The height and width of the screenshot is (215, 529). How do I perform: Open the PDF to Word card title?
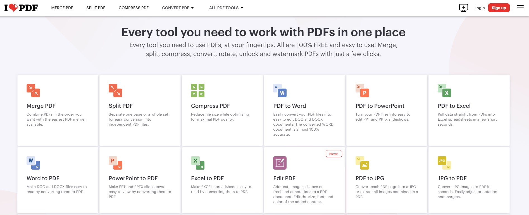[290, 106]
